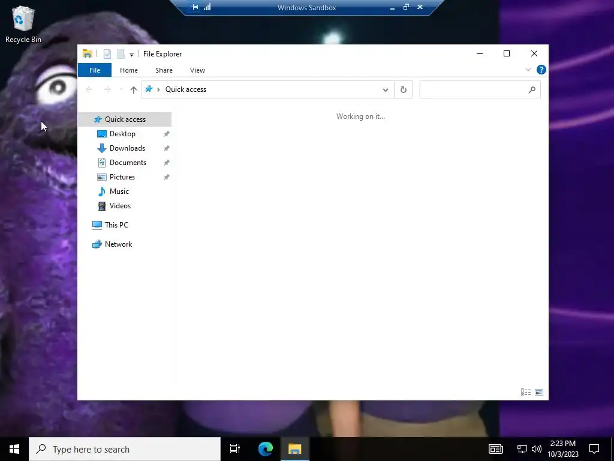Open Customize Quick Access Toolbar dropdown arrow
This screenshot has height=461, width=614.
131,54
